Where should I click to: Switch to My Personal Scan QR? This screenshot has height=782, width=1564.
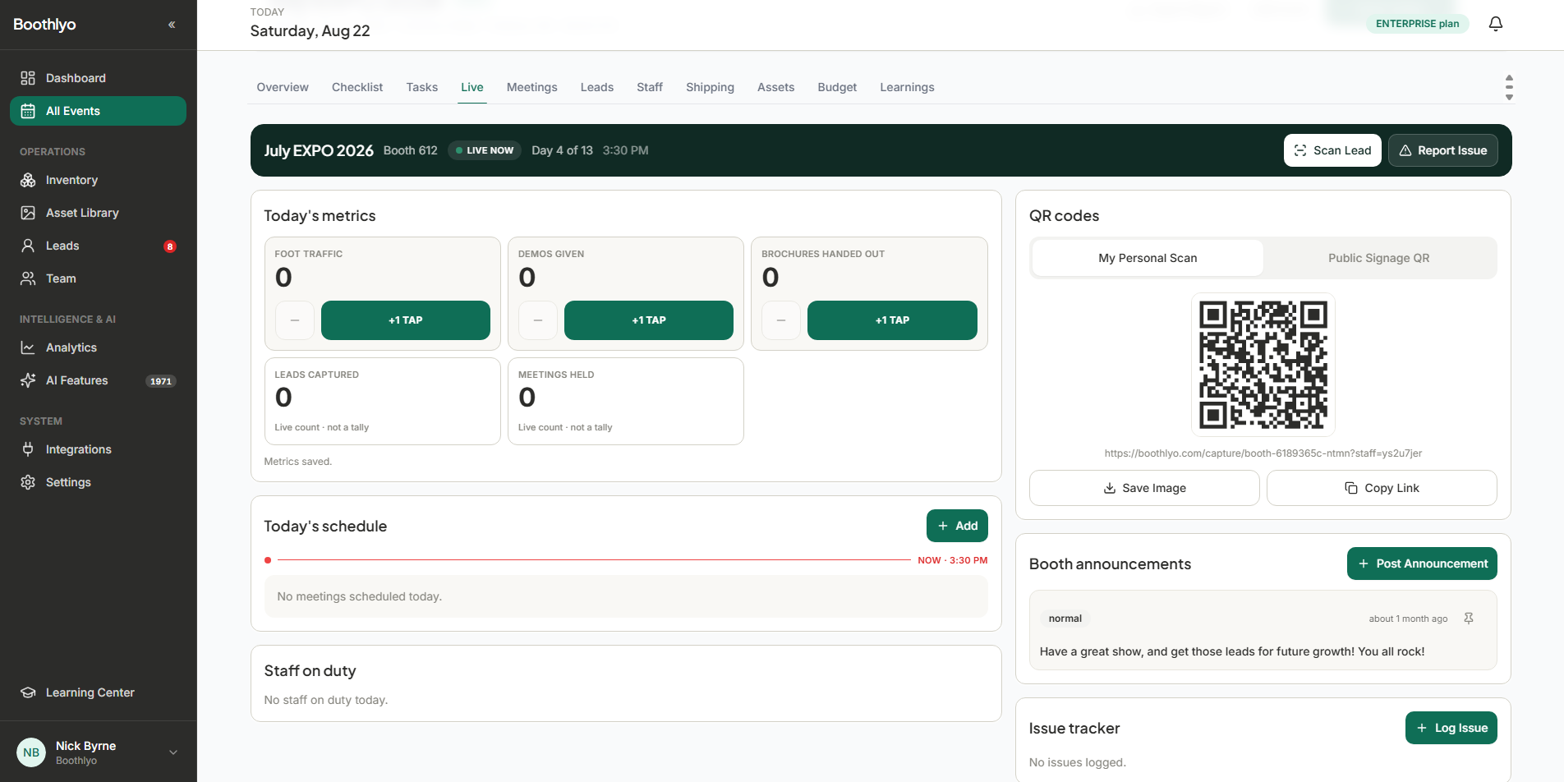(1148, 258)
